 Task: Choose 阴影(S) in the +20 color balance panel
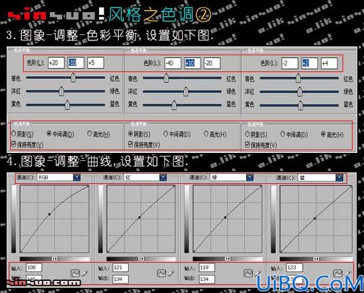(22, 134)
